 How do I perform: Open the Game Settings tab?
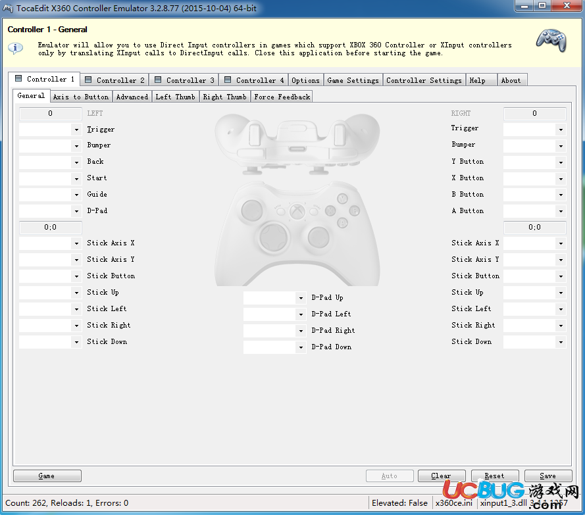pyautogui.click(x=353, y=80)
